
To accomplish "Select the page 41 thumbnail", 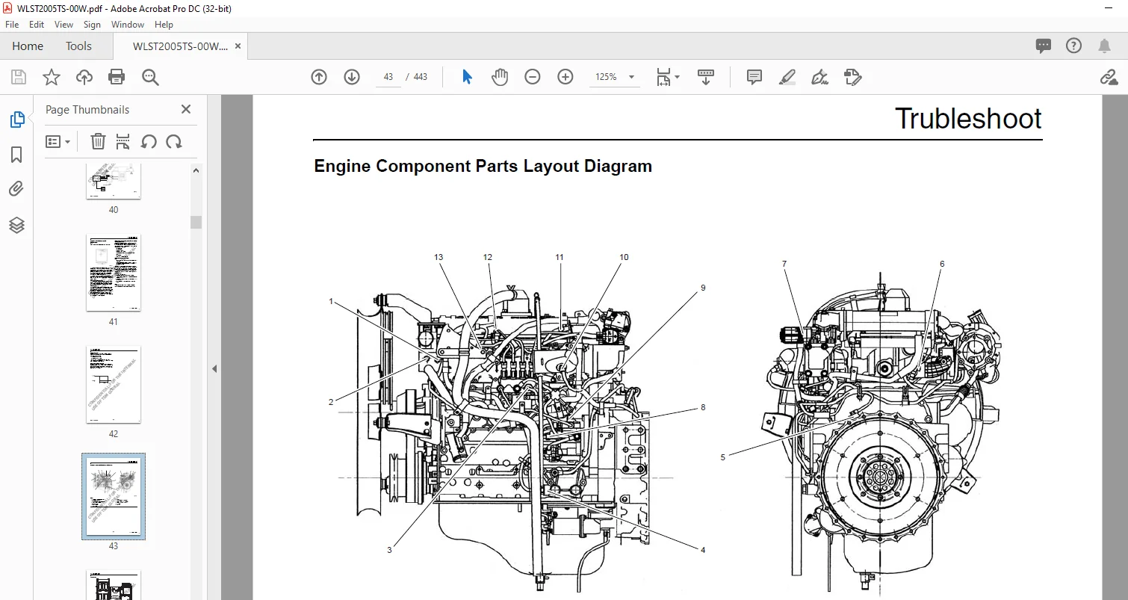I will tap(114, 273).
